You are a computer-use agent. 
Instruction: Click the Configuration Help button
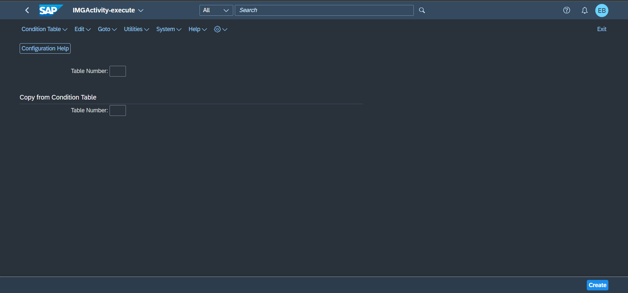pyautogui.click(x=45, y=48)
